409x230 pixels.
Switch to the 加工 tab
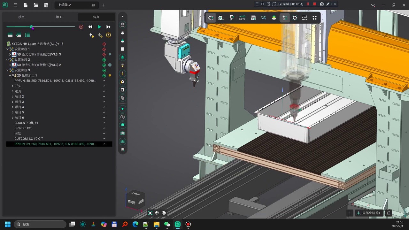(59, 17)
